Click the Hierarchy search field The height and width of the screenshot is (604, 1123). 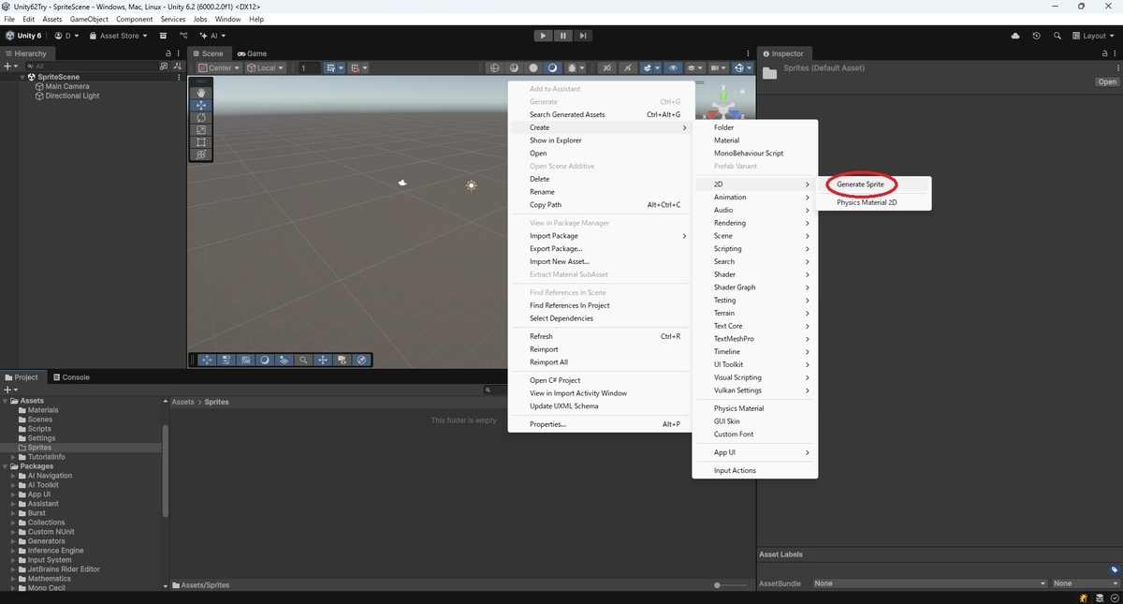[94, 66]
